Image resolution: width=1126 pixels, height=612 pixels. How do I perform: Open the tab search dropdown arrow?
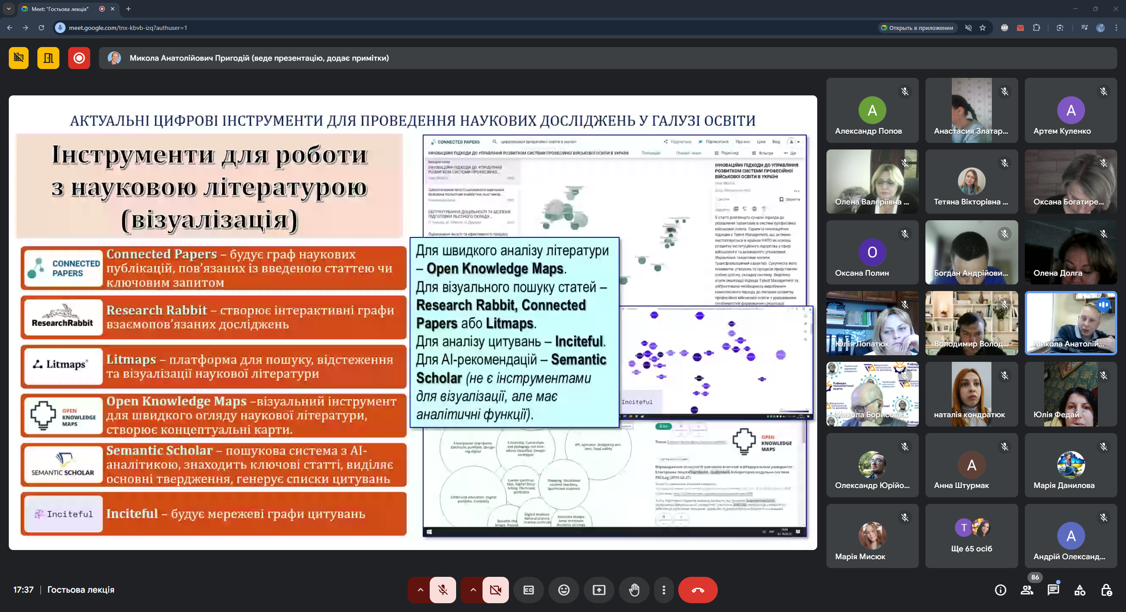pyautogui.click(x=9, y=9)
